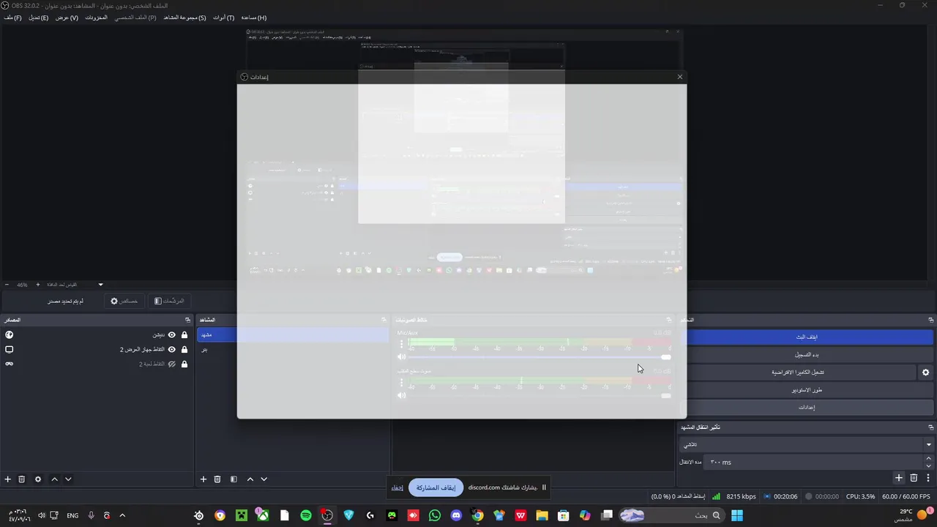Viewport: 937px width, 527px height.
Task: Remove selected source using trash icon
Action: (x=22, y=479)
